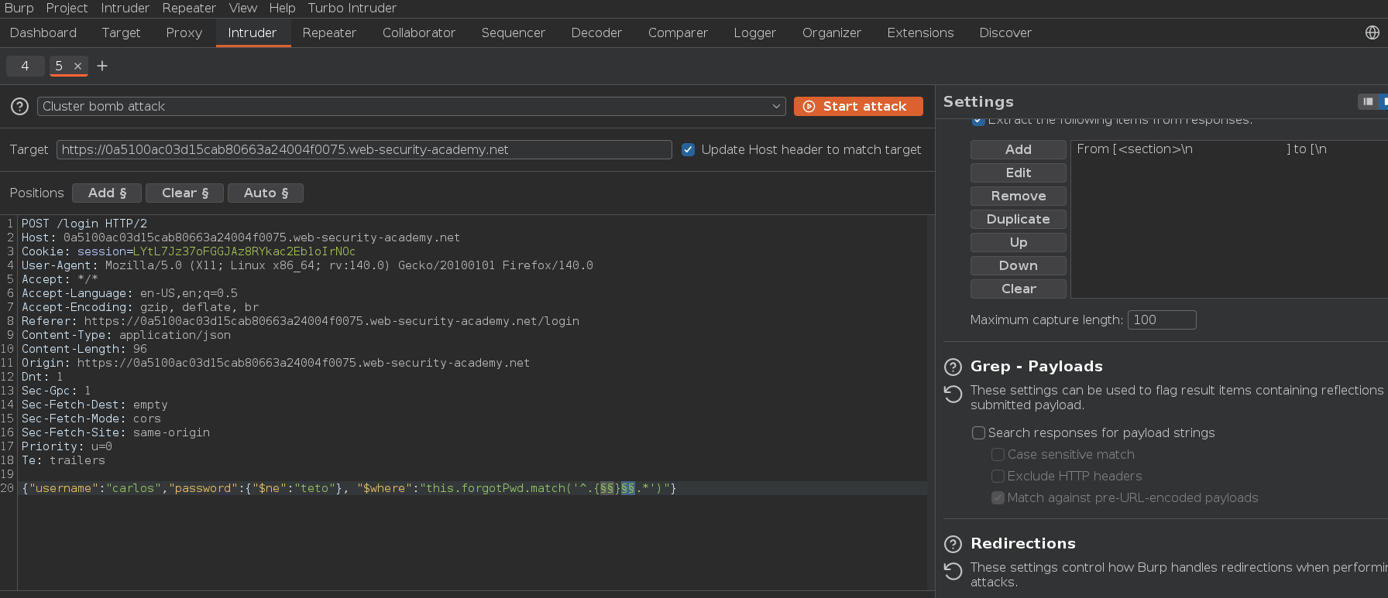Click Duplicate in Grep Extract settings
The image size is (1388, 598).
[x=1018, y=219]
